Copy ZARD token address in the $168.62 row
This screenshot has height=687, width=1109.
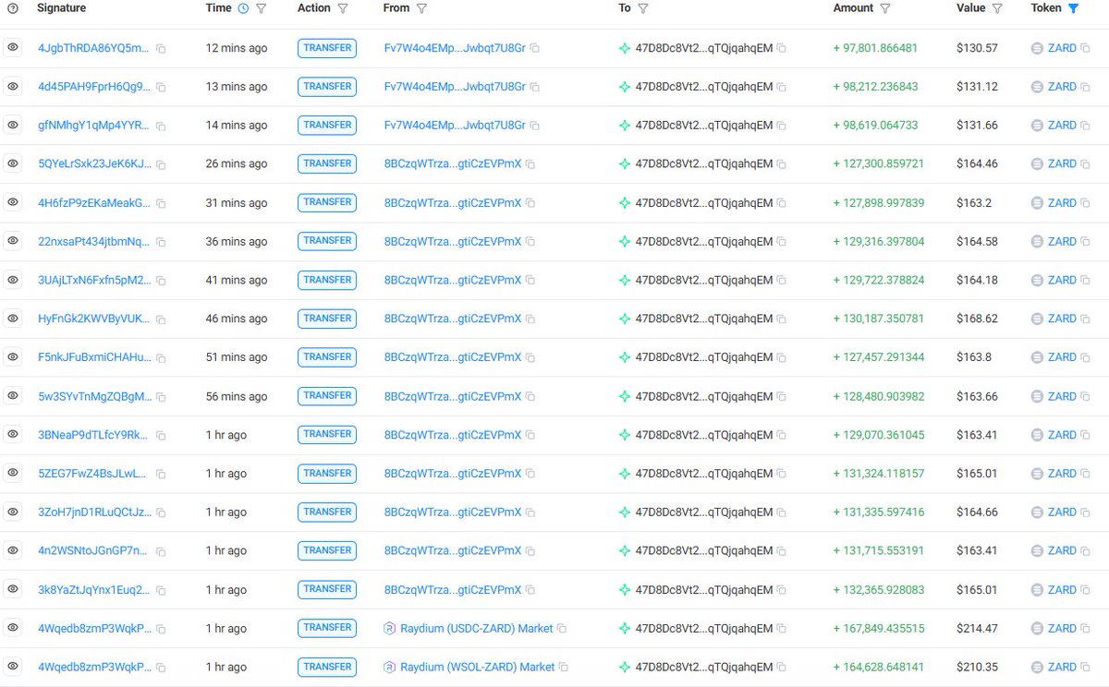pos(1086,319)
